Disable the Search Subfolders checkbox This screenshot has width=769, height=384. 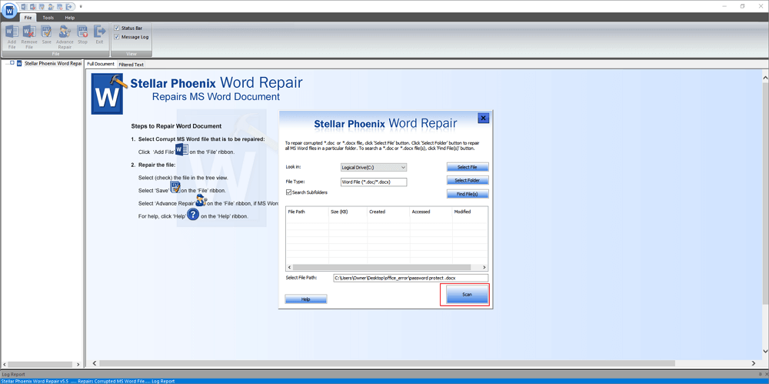click(x=289, y=192)
